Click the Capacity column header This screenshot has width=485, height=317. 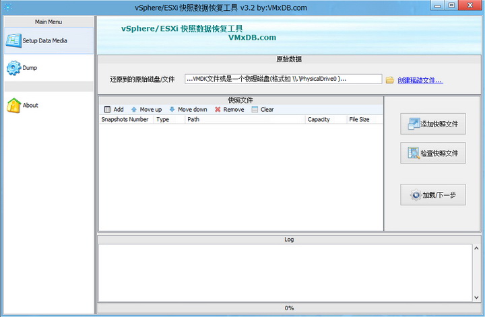tap(326, 120)
